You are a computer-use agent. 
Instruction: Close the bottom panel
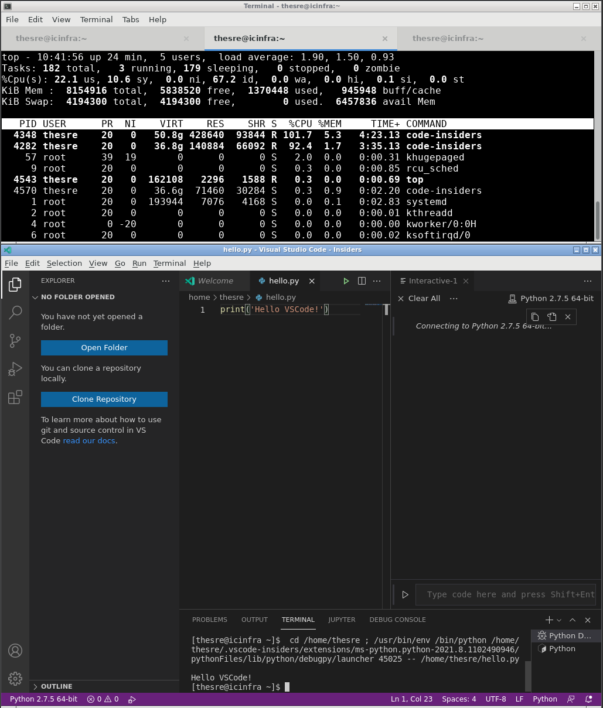click(x=588, y=620)
